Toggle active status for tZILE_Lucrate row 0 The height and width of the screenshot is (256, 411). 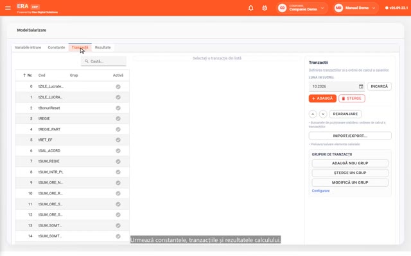(x=118, y=86)
